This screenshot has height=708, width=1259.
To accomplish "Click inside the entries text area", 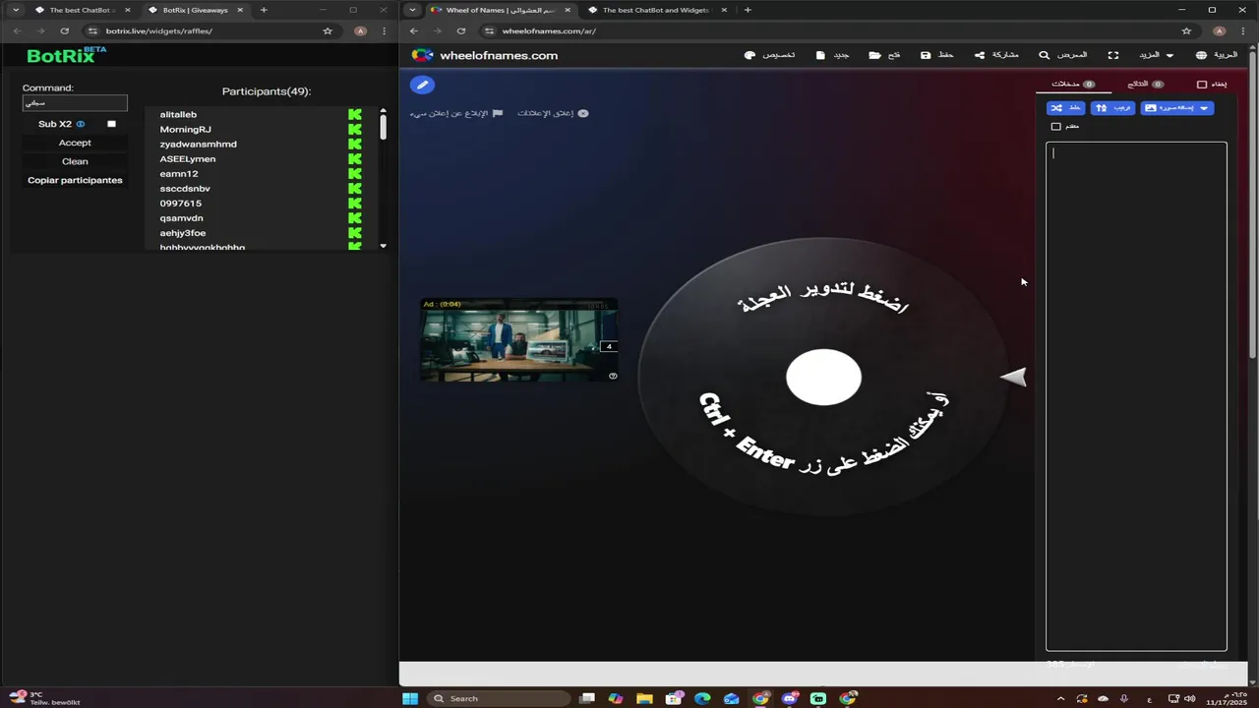I will click(x=1136, y=396).
